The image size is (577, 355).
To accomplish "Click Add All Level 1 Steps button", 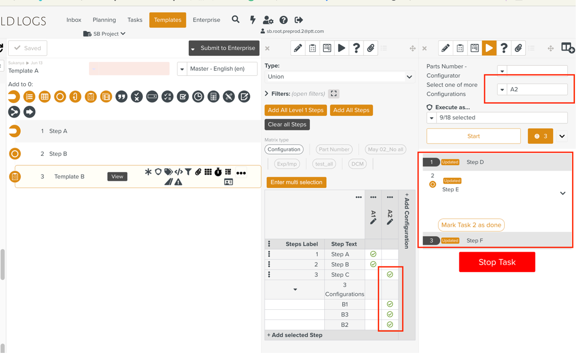I will point(296,110).
